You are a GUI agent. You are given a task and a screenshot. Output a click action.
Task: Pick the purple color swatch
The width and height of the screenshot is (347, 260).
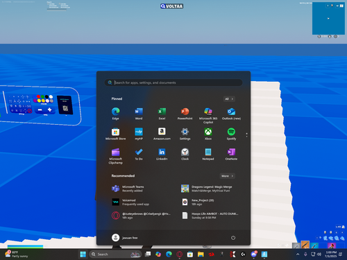(35, 101)
